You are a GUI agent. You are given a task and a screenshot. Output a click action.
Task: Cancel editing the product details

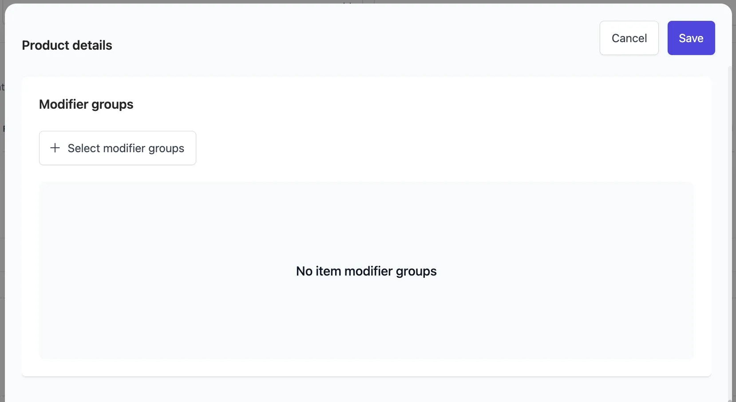pyautogui.click(x=629, y=38)
